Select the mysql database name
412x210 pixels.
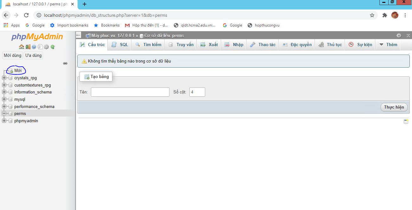point(20,99)
